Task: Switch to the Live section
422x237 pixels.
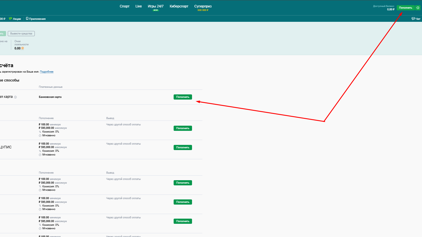Action: pyautogui.click(x=139, y=6)
